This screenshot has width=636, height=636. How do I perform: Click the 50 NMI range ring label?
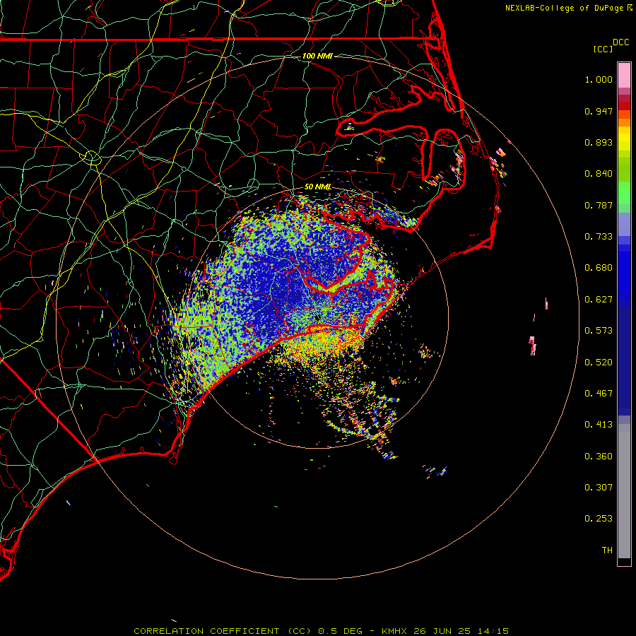point(317,187)
